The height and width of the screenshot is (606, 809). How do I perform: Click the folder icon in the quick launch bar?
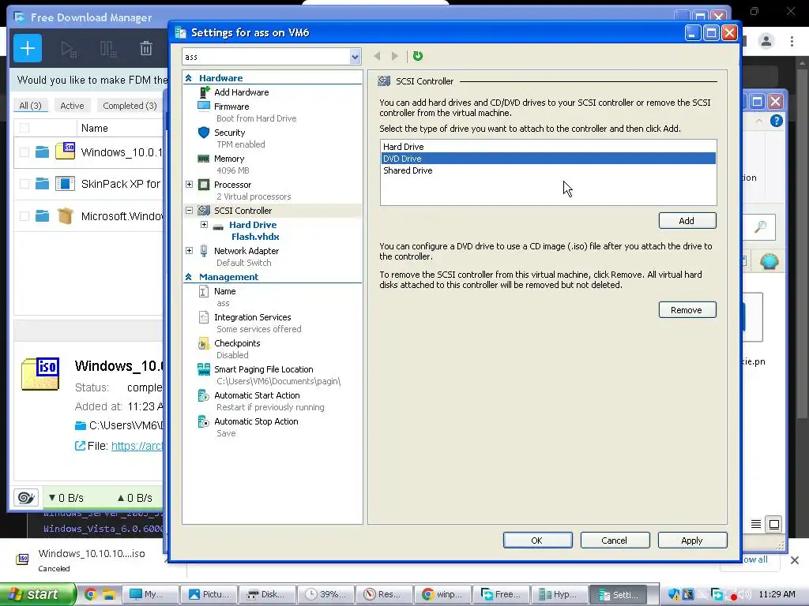(108, 594)
